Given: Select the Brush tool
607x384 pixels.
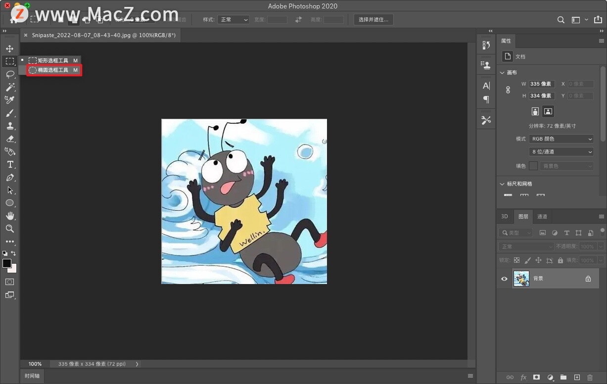Looking at the screenshot, I should click(9, 113).
